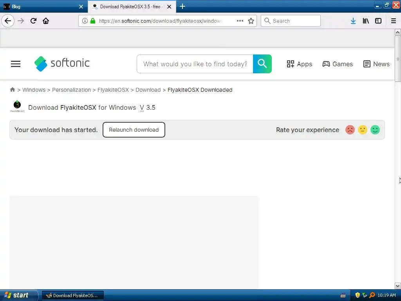Open the Apps section
The image size is (401, 301).
(x=300, y=64)
